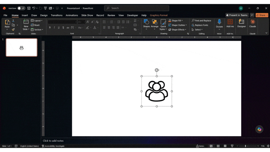
Task: Open Shape Effects dropdown
Action: [x=177, y=30]
